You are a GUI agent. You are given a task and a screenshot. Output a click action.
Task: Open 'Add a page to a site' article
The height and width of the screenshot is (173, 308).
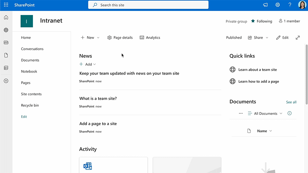tap(98, 123)
